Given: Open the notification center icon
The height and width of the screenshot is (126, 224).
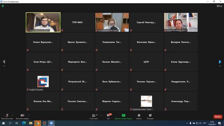Looking at the screenshot, I should (x=219, y=123).
